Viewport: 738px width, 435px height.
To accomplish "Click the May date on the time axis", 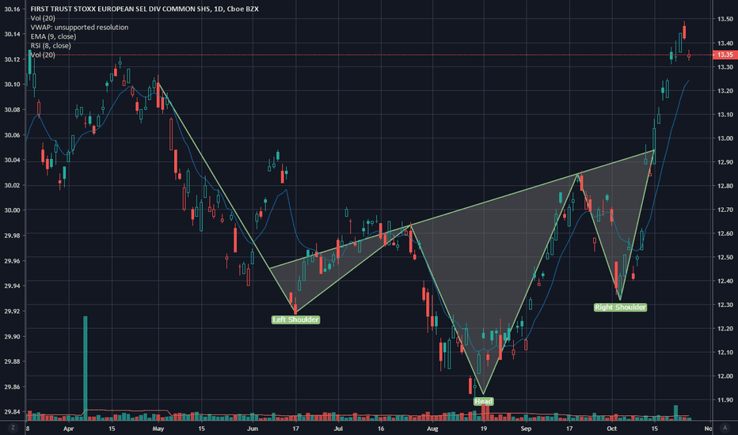I will click(158, 429).
